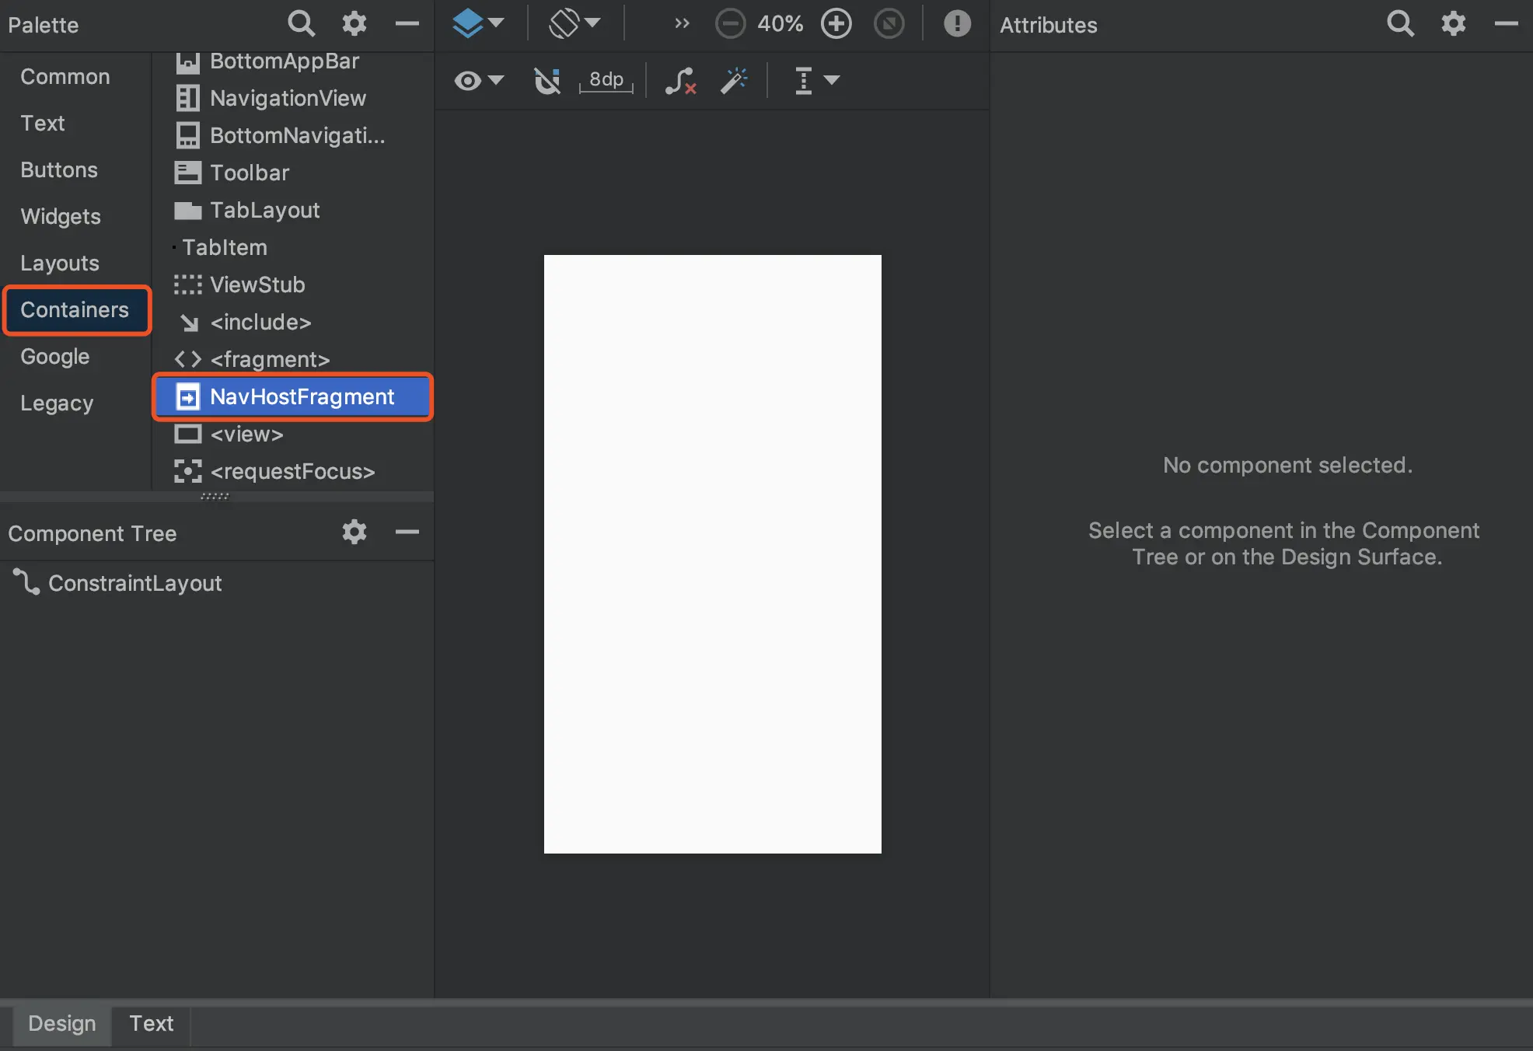Show warnings and errors icon
The width and height of the screenshot is (1533, 1051).
957,24
